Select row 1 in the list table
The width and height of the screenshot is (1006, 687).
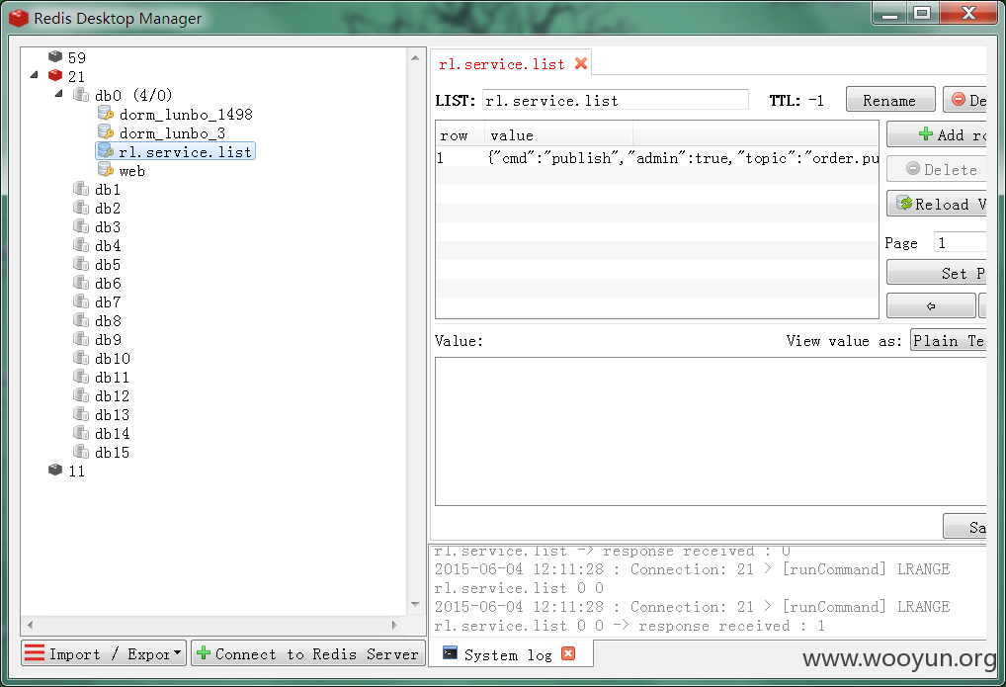click(657, 158)
